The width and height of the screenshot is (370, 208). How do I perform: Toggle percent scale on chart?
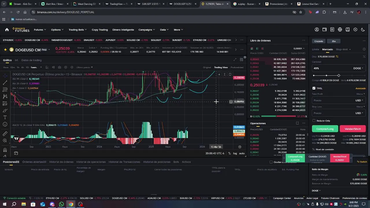click(x=230, y=153)
